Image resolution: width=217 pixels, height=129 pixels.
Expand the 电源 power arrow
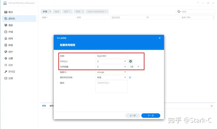pos(83,11)
